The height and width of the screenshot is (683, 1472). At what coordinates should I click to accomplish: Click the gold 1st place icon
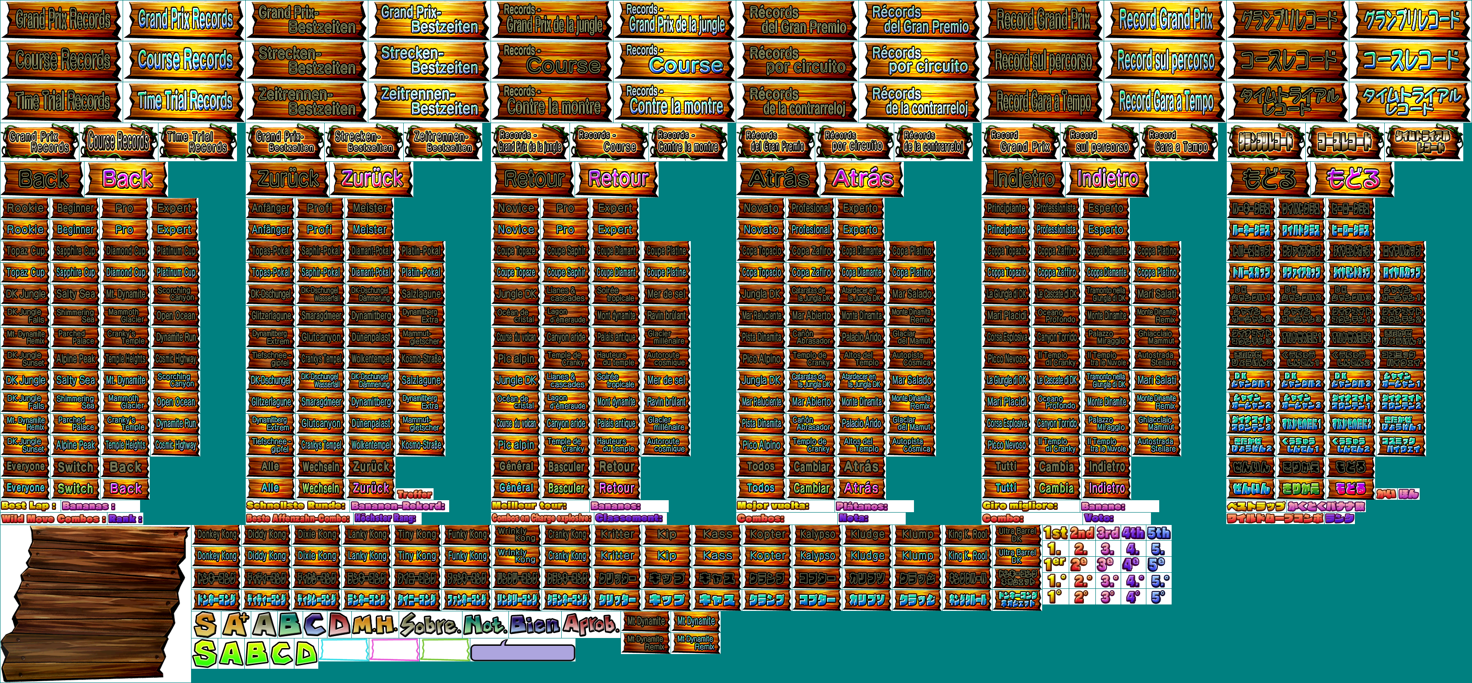[1055, 533]
